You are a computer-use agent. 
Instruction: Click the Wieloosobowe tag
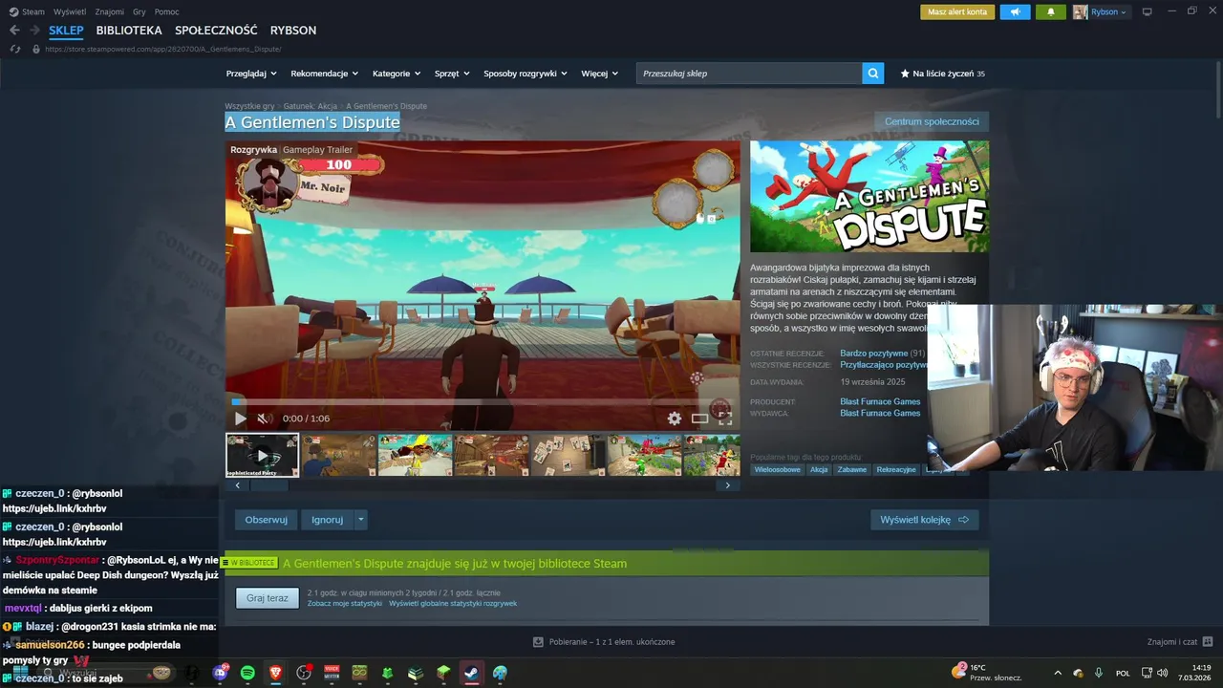pyautogui.click(x=777, y=470)
